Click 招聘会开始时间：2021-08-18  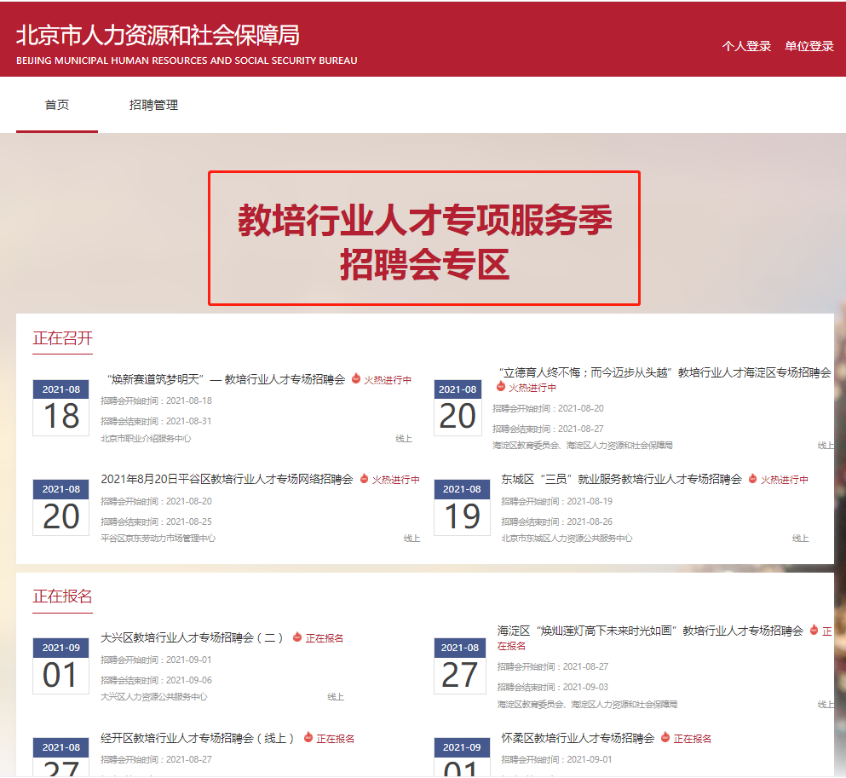coord(157,401)
